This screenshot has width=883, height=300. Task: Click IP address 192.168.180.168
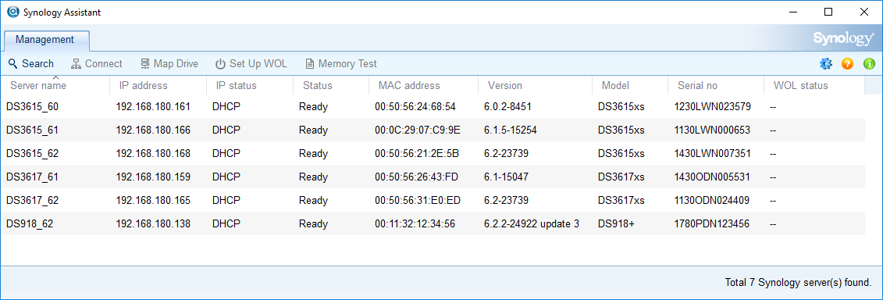[x=153, y=153]
